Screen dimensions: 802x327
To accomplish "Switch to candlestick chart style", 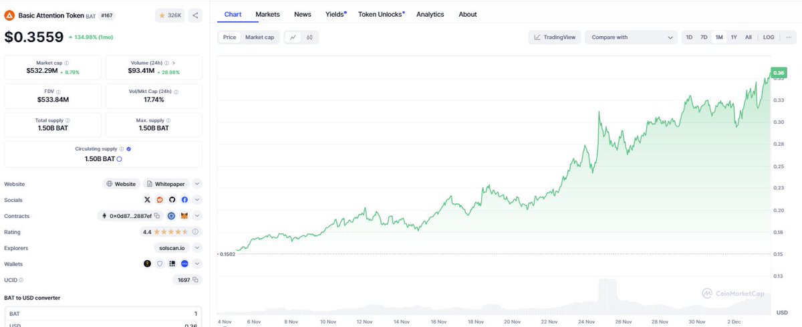I will 309,37.
